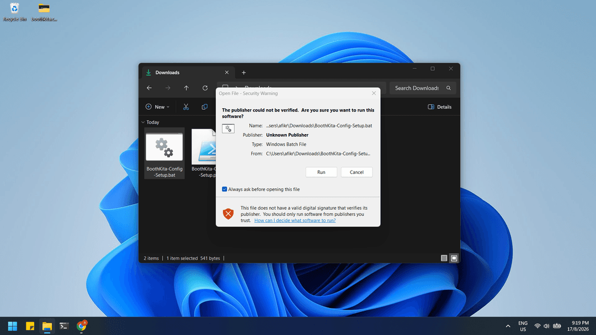Select the boothkitac desktop folder icon
The width and height of the screenshot is (596, 335).
[x=44, y=12]
